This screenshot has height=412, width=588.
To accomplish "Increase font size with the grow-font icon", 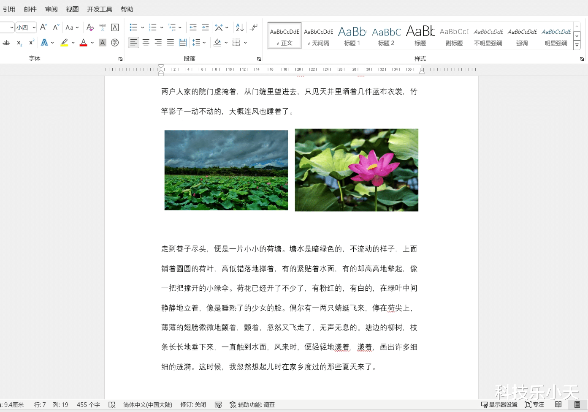I will pyautogui.click(x=43, y=27).
